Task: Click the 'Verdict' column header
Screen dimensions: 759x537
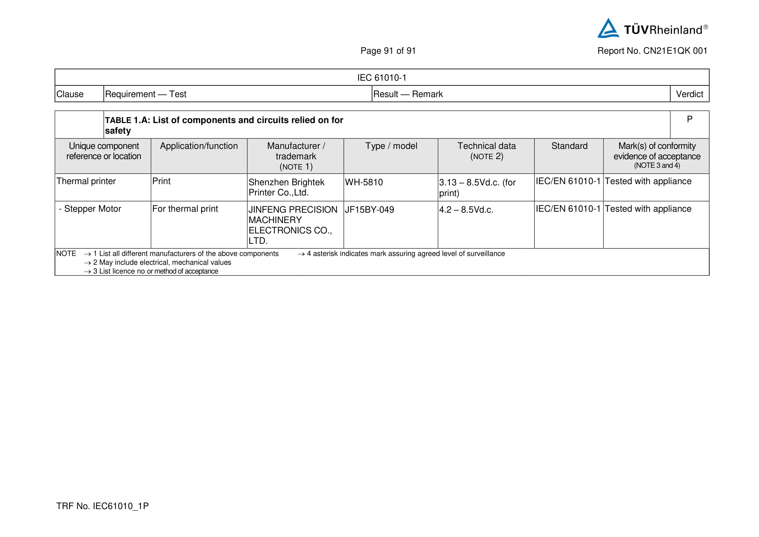Action: pyautogui.click(x=689, y=94)
